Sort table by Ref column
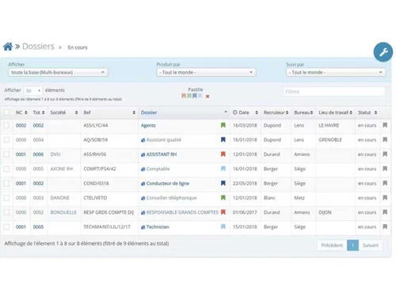396x297 pixels. 109,112
